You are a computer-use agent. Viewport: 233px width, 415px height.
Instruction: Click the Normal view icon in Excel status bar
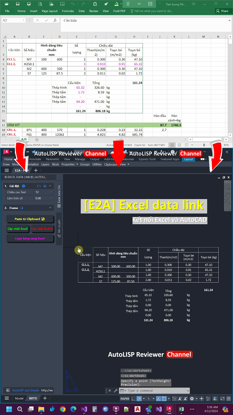(172, 145)
